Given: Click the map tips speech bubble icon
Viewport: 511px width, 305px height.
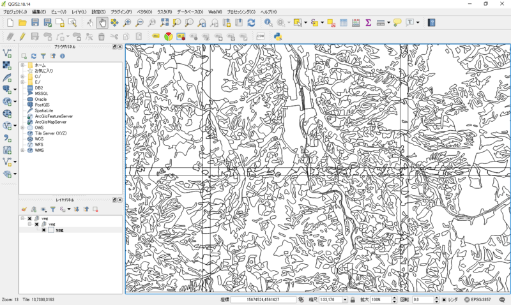Looking at the screenshot, I should pyautogui.click(x=397, y=22).
